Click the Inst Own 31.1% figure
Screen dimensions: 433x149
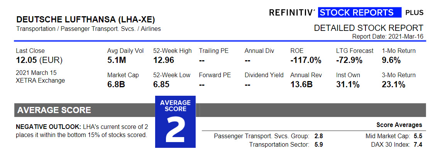point(348,84)
